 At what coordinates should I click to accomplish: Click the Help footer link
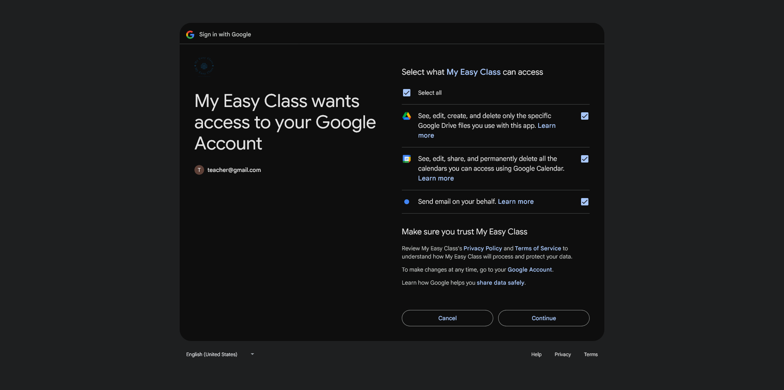(x=536, y=354)
